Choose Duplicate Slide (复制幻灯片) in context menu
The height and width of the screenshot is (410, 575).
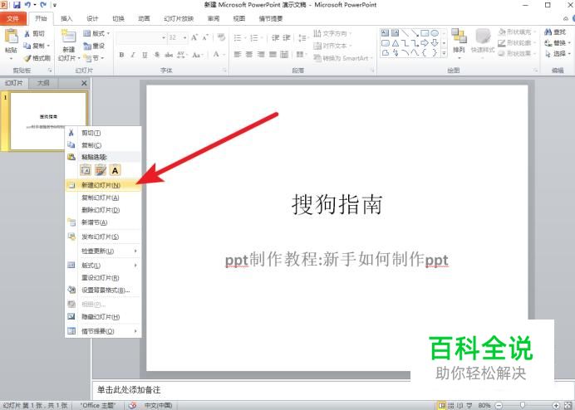click(x=103, y=198)
